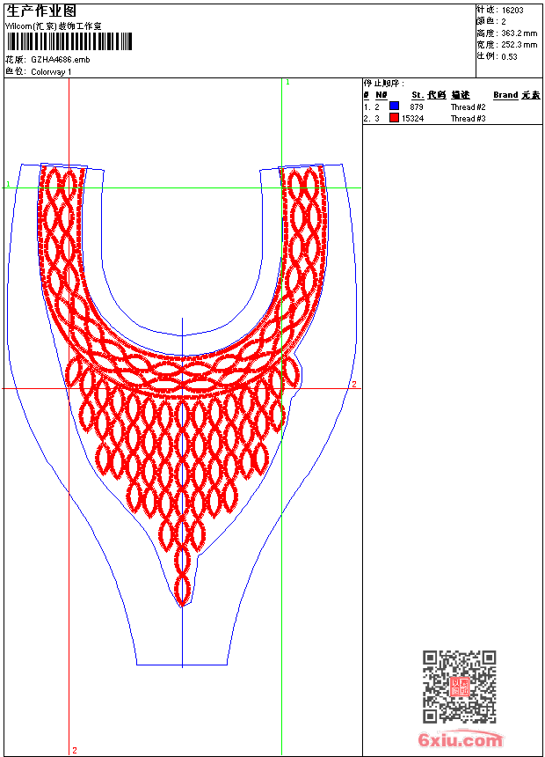The width and height of the screenshot is (545, 757).
Task: Click the 生产作业图 title
Action: [x=41, y=11]
